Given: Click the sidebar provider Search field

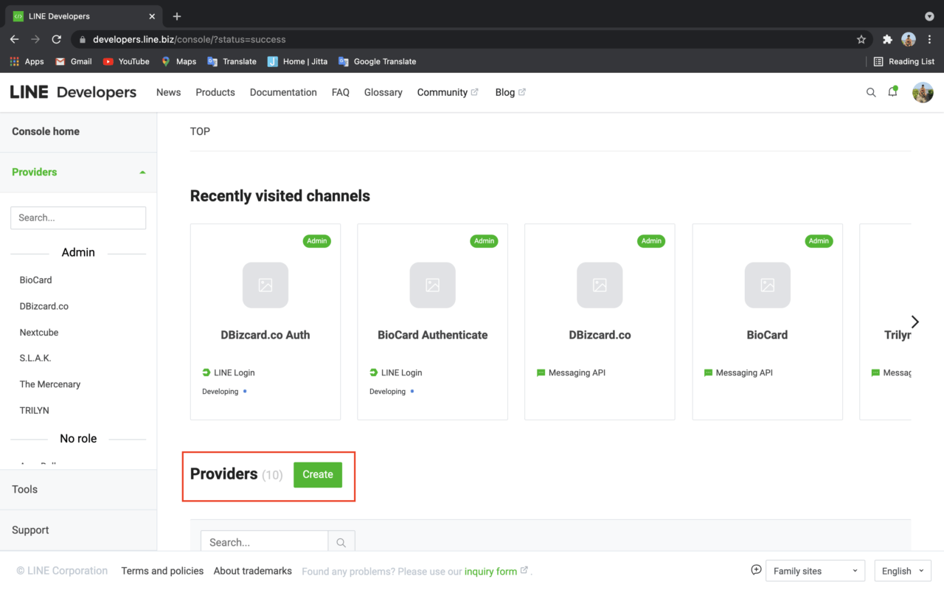Looking at the screenshot, I should coord(78,218).
